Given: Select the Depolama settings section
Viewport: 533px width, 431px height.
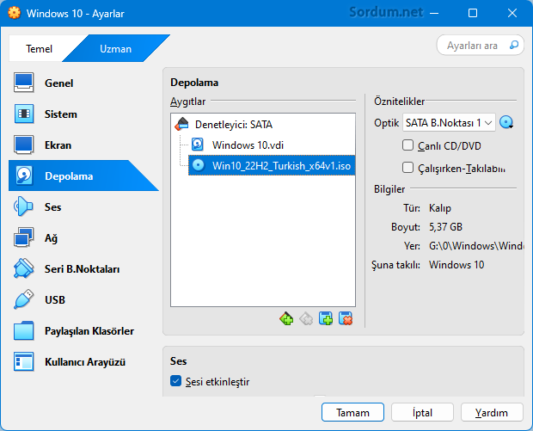Looking at the screenshot, I should [82, 175].
